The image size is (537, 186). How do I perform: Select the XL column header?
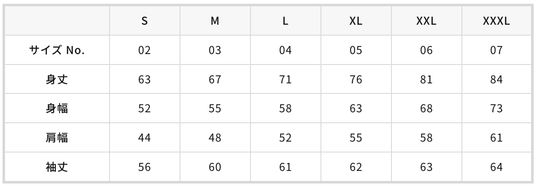(x=356, y=21)
